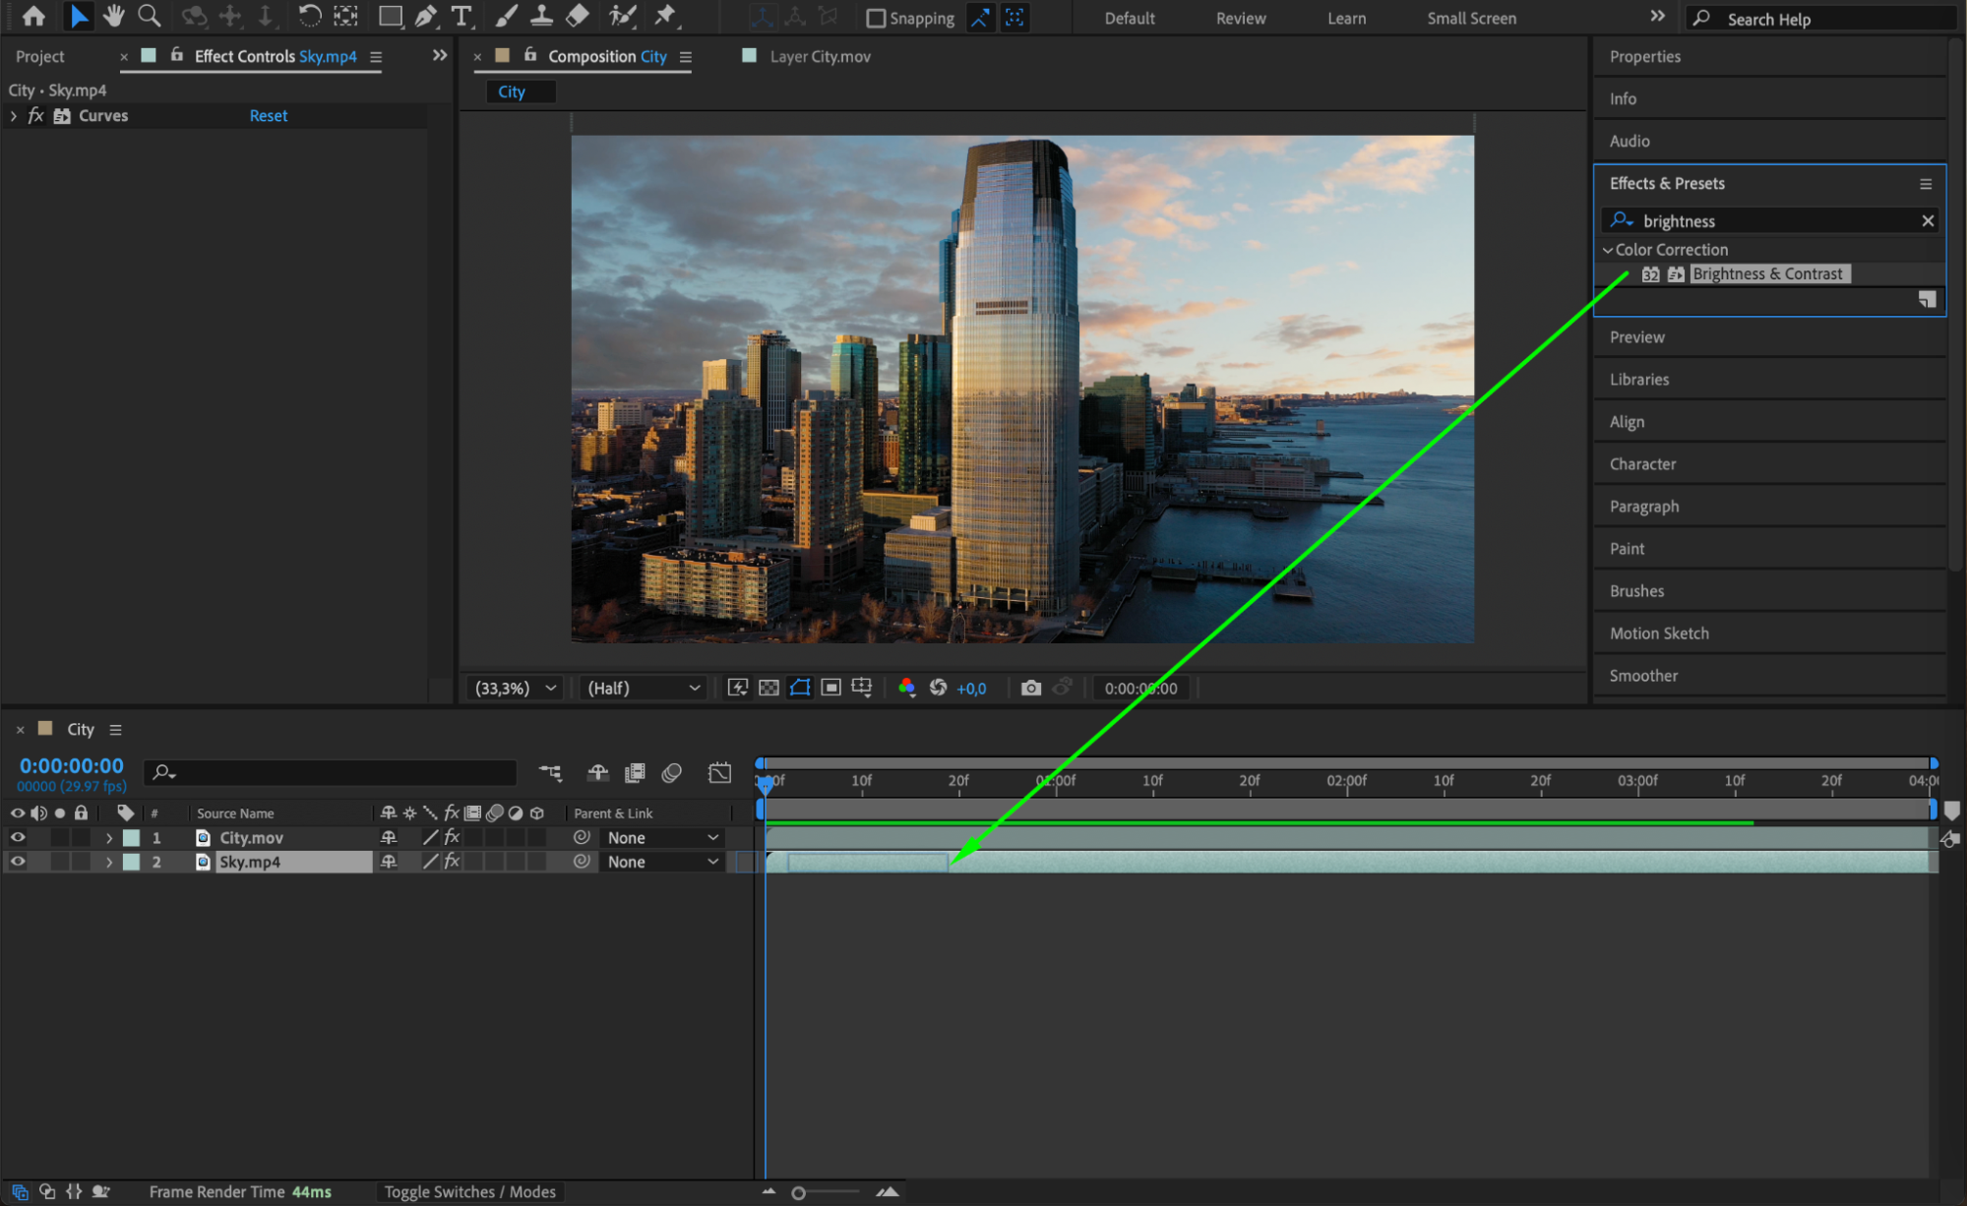Click the Take Snapshot camera icon

1030,688
